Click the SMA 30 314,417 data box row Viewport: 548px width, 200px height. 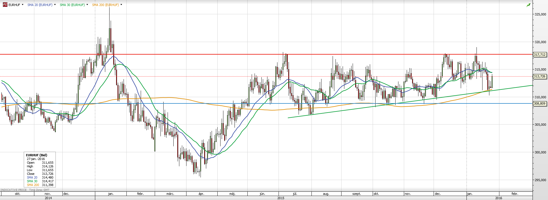coord(40,181)
